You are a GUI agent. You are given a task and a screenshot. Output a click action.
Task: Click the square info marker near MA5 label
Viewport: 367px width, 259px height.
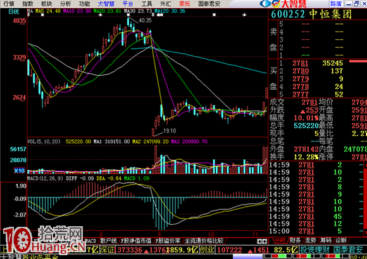pos(42,15)
